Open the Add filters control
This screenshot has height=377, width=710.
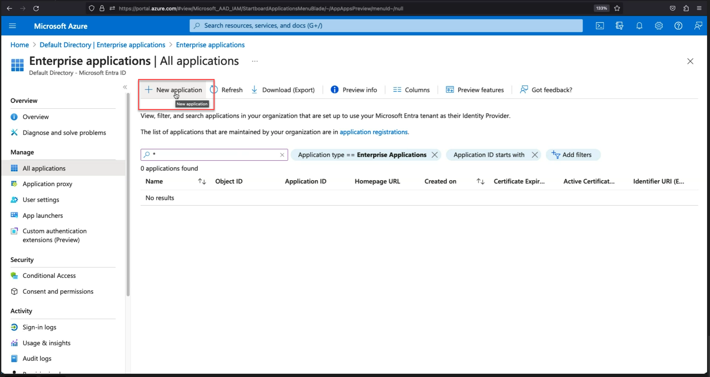pyautogui.click(x=573, y=155)
